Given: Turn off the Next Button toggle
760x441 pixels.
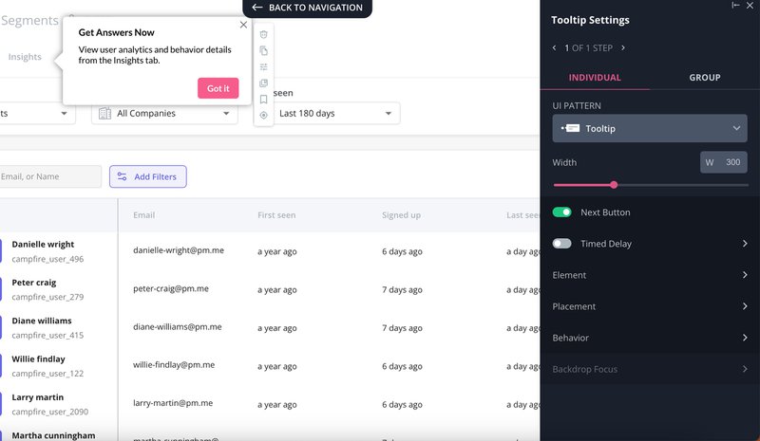Looking at the screenshot, I should point(561,212).
